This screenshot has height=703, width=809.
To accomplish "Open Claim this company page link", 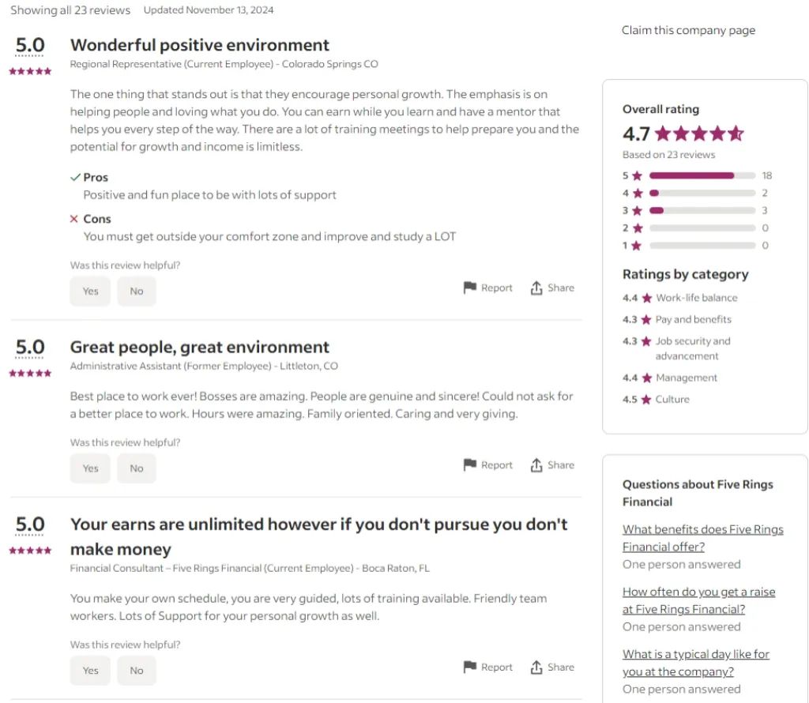I will 688,30.
